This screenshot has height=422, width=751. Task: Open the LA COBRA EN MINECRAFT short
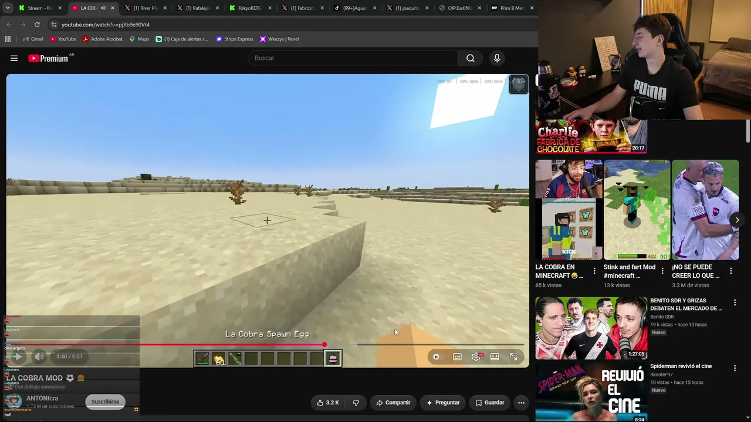[569, 210]
